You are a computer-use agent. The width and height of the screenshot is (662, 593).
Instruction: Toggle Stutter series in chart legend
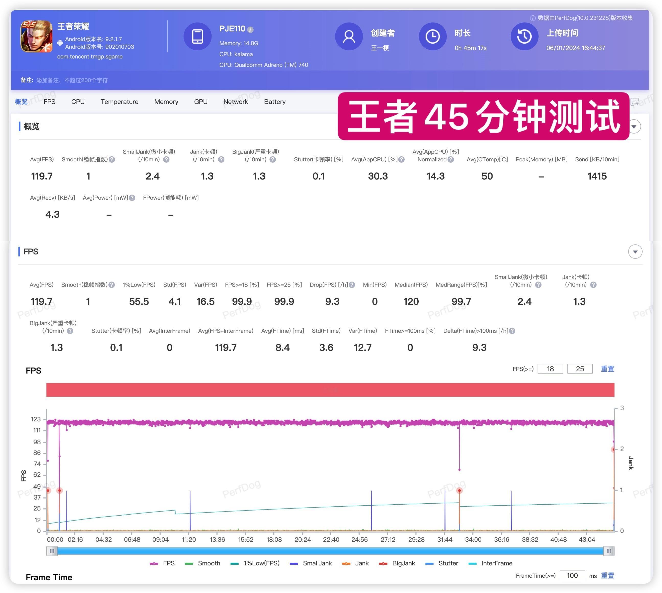pos(442,563)
